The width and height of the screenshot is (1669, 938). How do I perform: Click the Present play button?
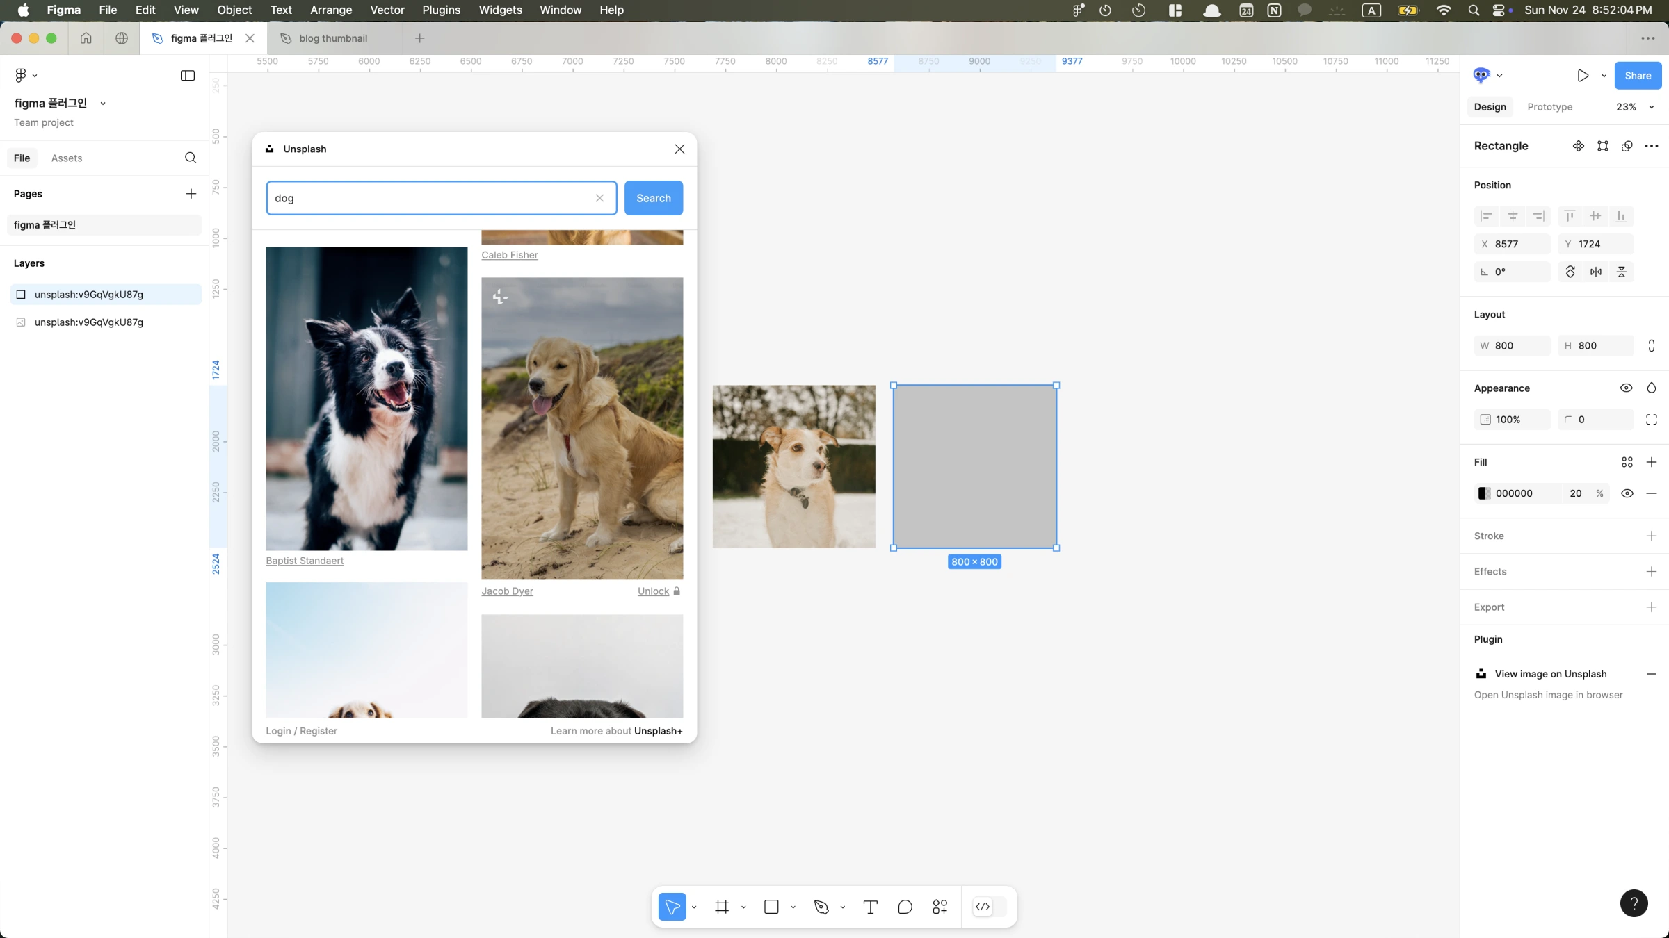point(1583,75)
